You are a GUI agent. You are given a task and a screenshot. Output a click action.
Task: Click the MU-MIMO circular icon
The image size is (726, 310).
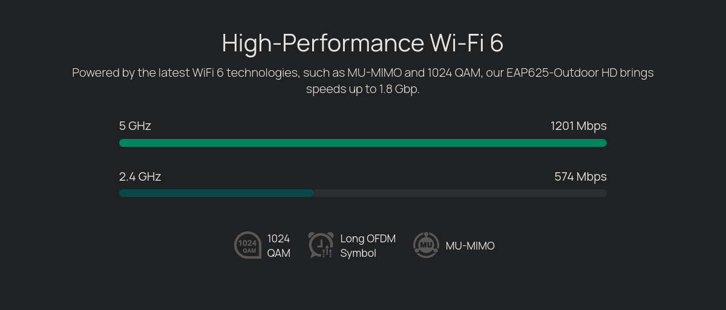[x=426, y=245]
